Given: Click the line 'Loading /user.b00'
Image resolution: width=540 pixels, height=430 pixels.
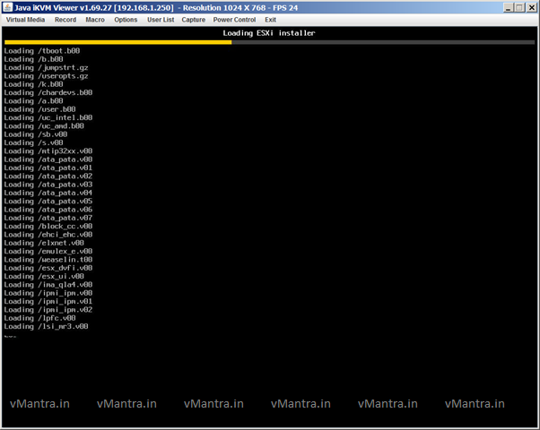Looking at the screenshot, I should pos(40,109).
